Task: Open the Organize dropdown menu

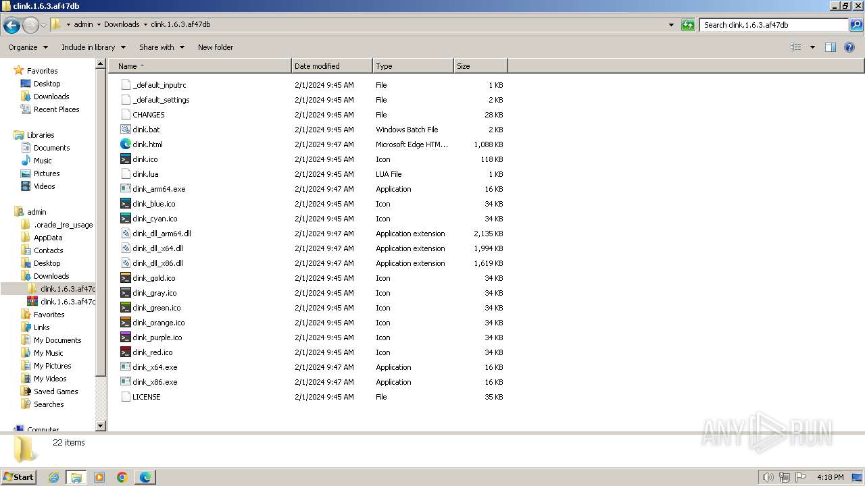Action: coord(28,47)
